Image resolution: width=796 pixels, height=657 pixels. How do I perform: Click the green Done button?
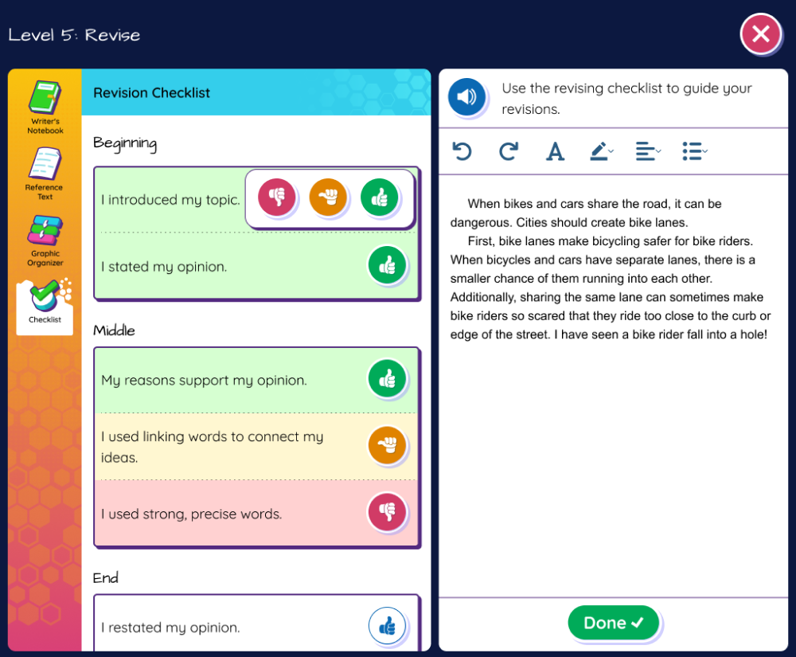pyautogui.click(x=614, y=623)
